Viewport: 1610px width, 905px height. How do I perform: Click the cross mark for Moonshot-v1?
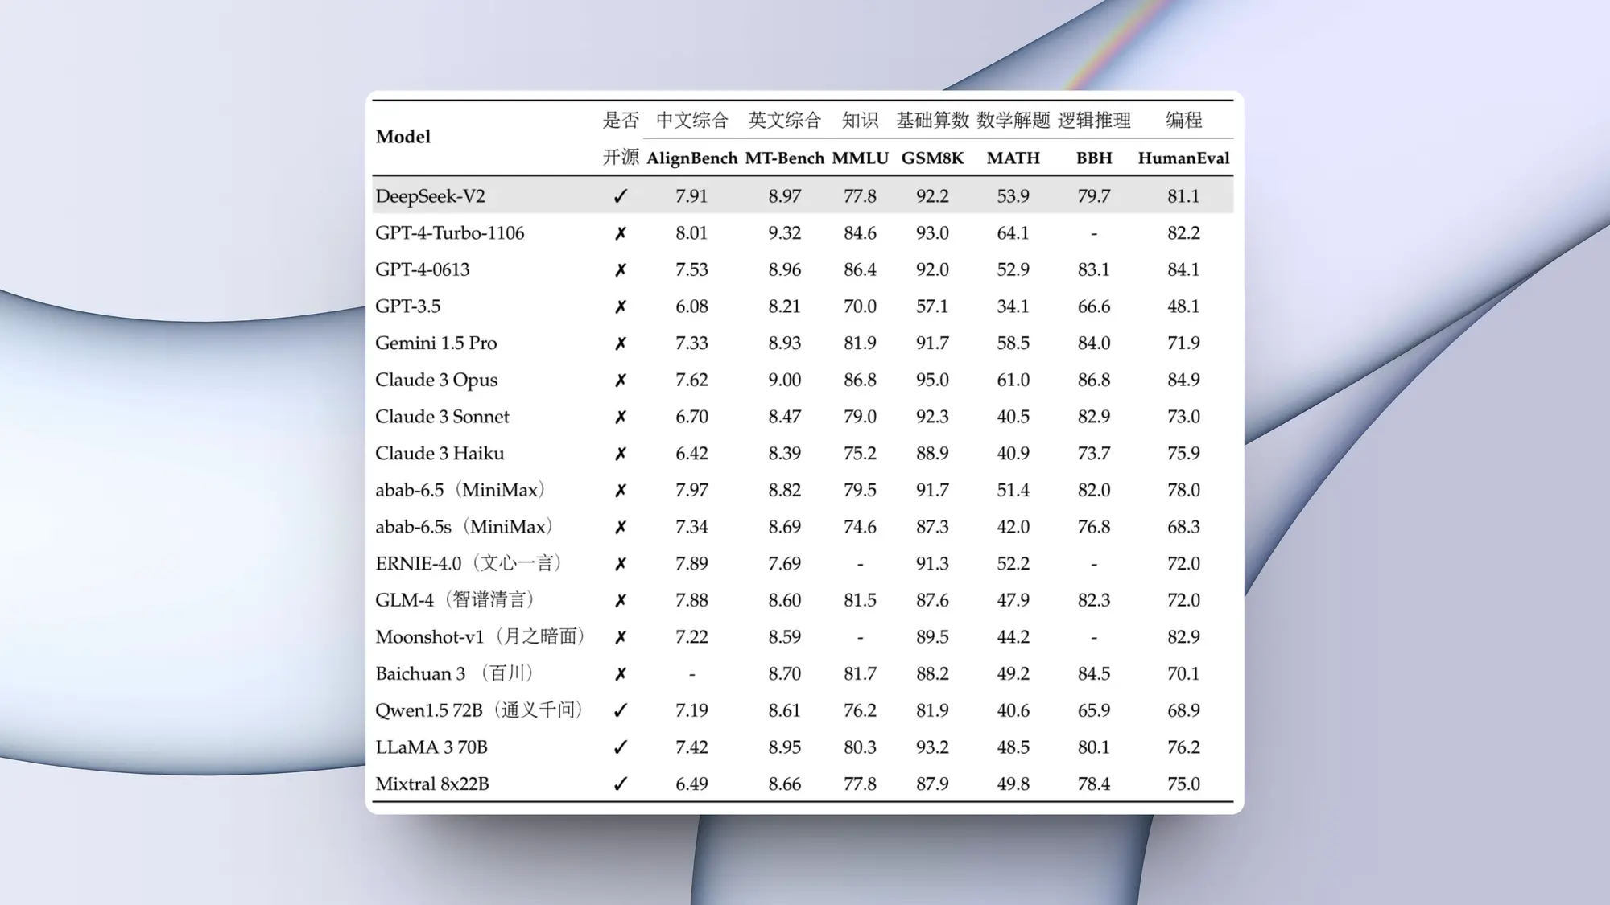click(620, 637)
